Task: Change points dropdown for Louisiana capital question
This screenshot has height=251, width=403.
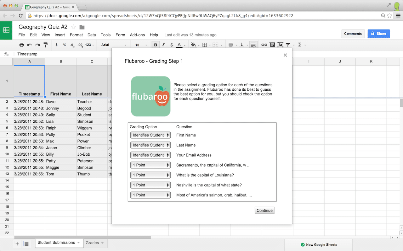Action: 150,175
